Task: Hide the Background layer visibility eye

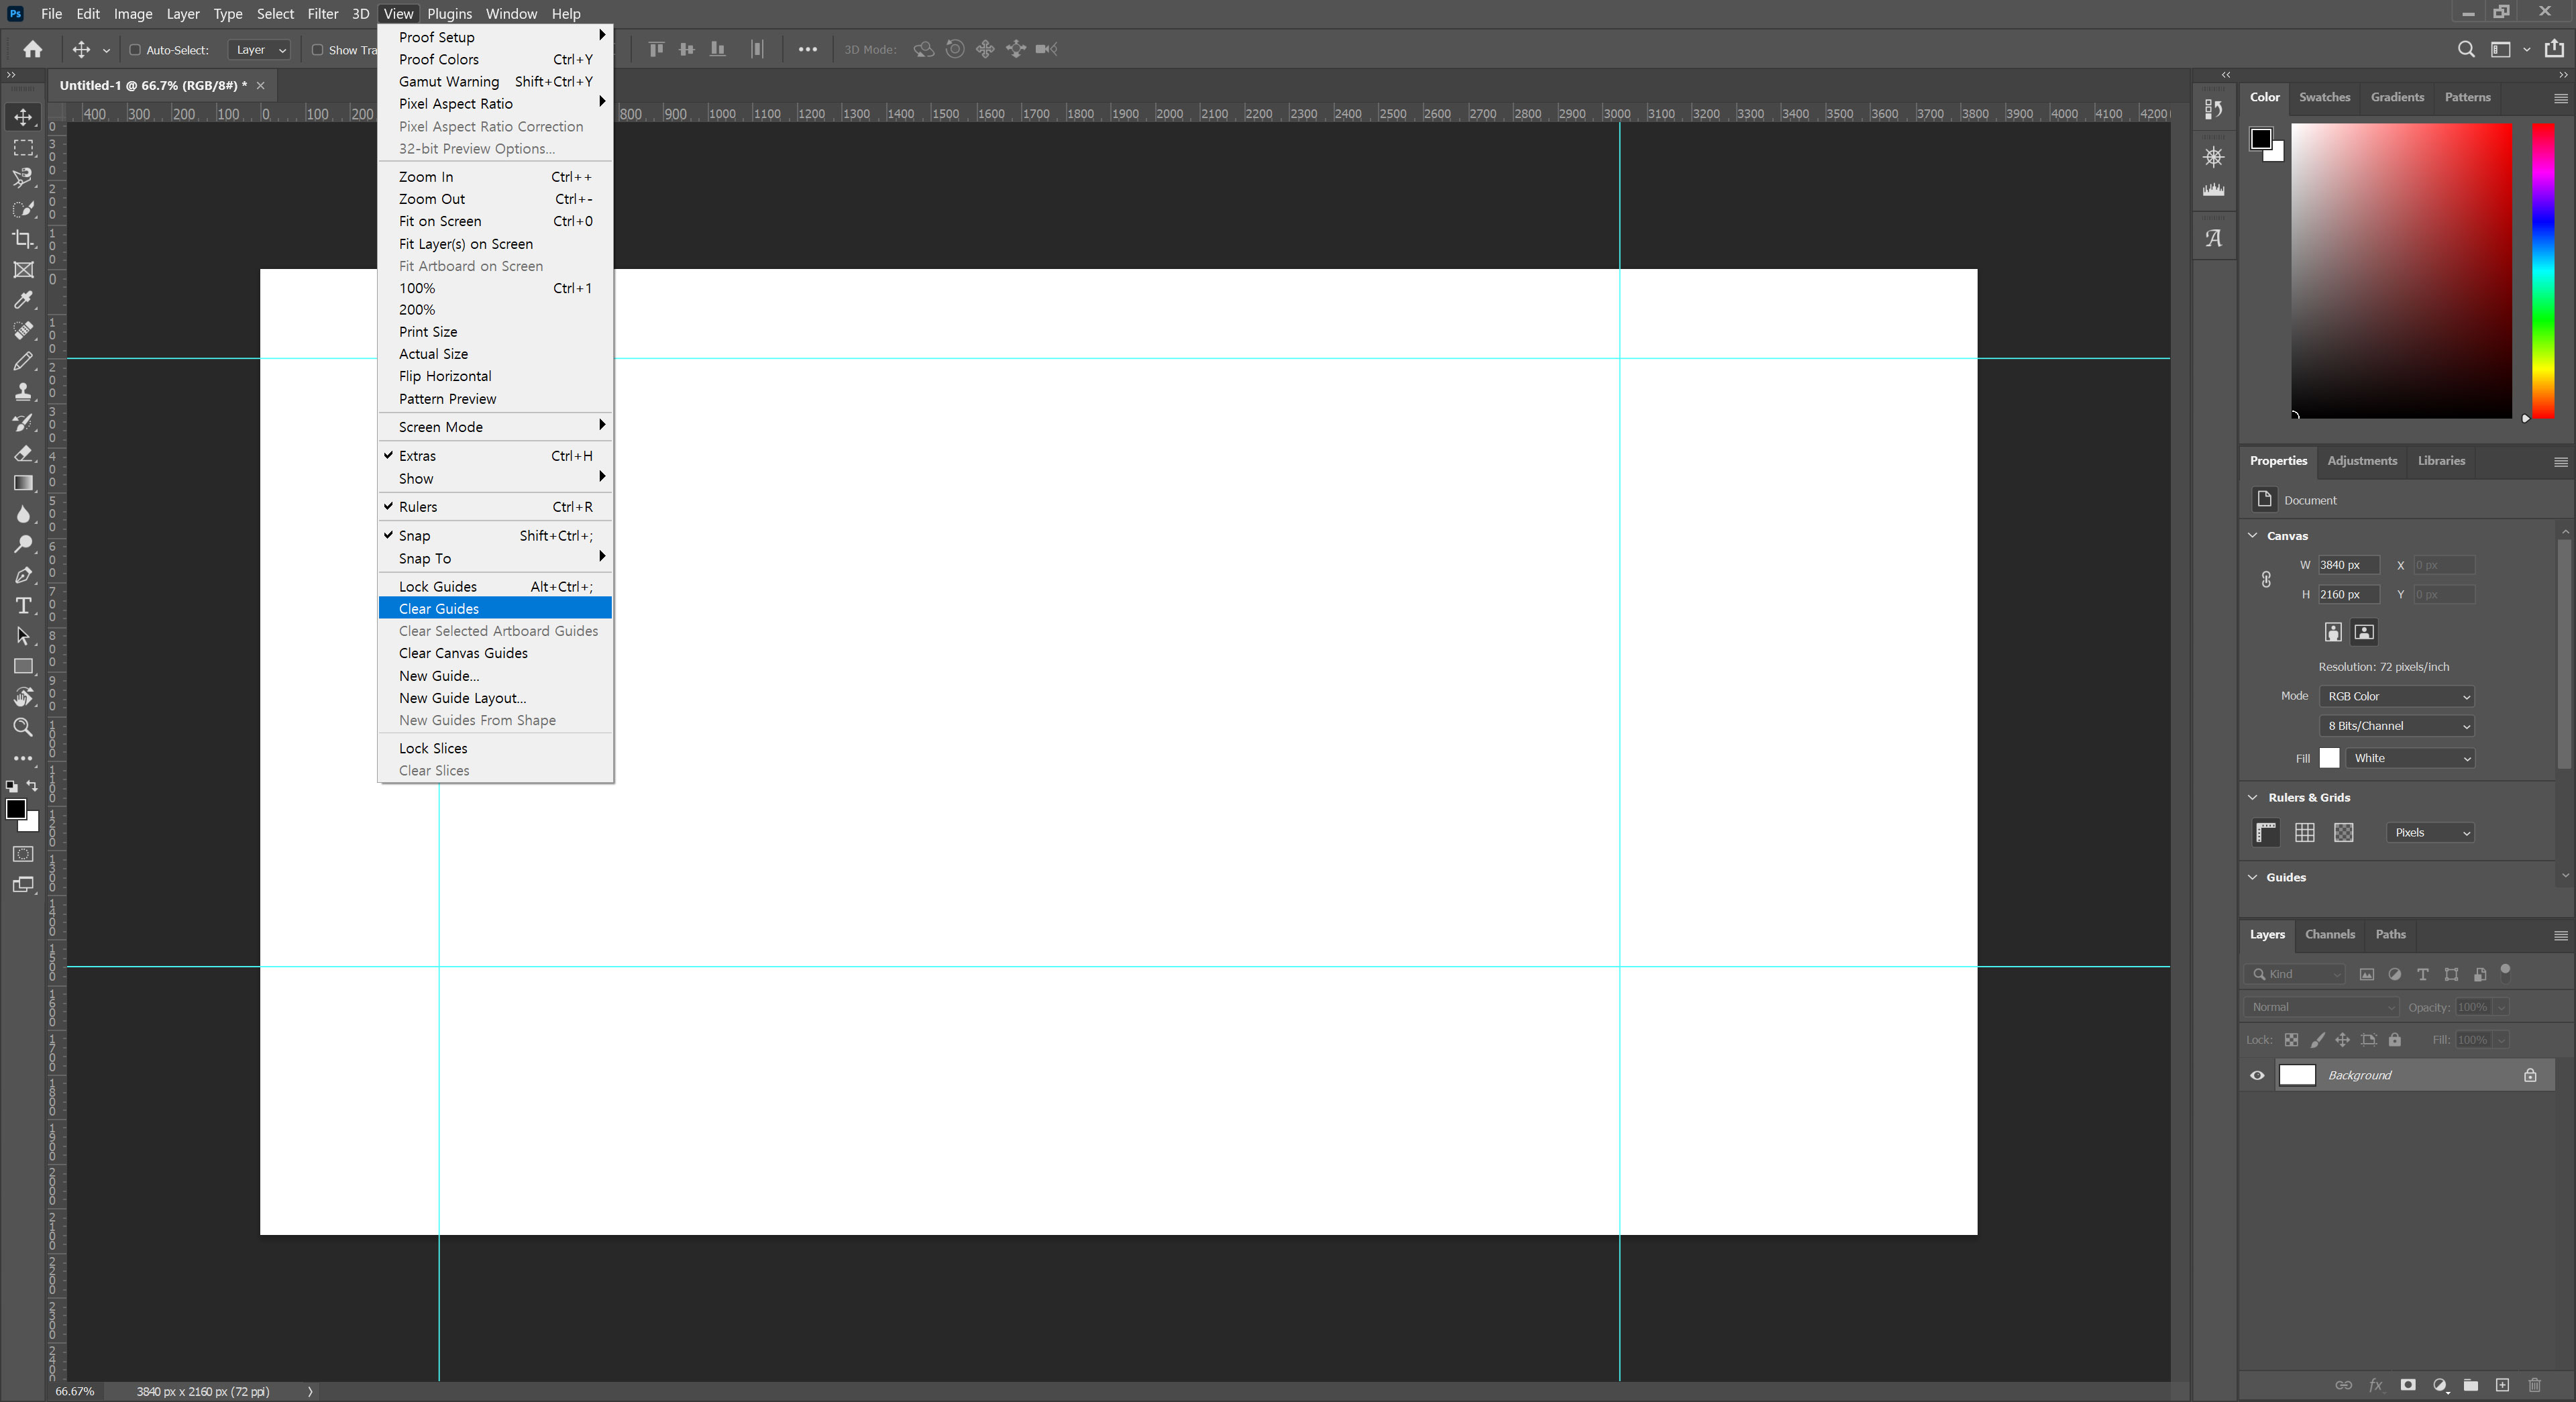Action: click(x=2257, y=1075)
